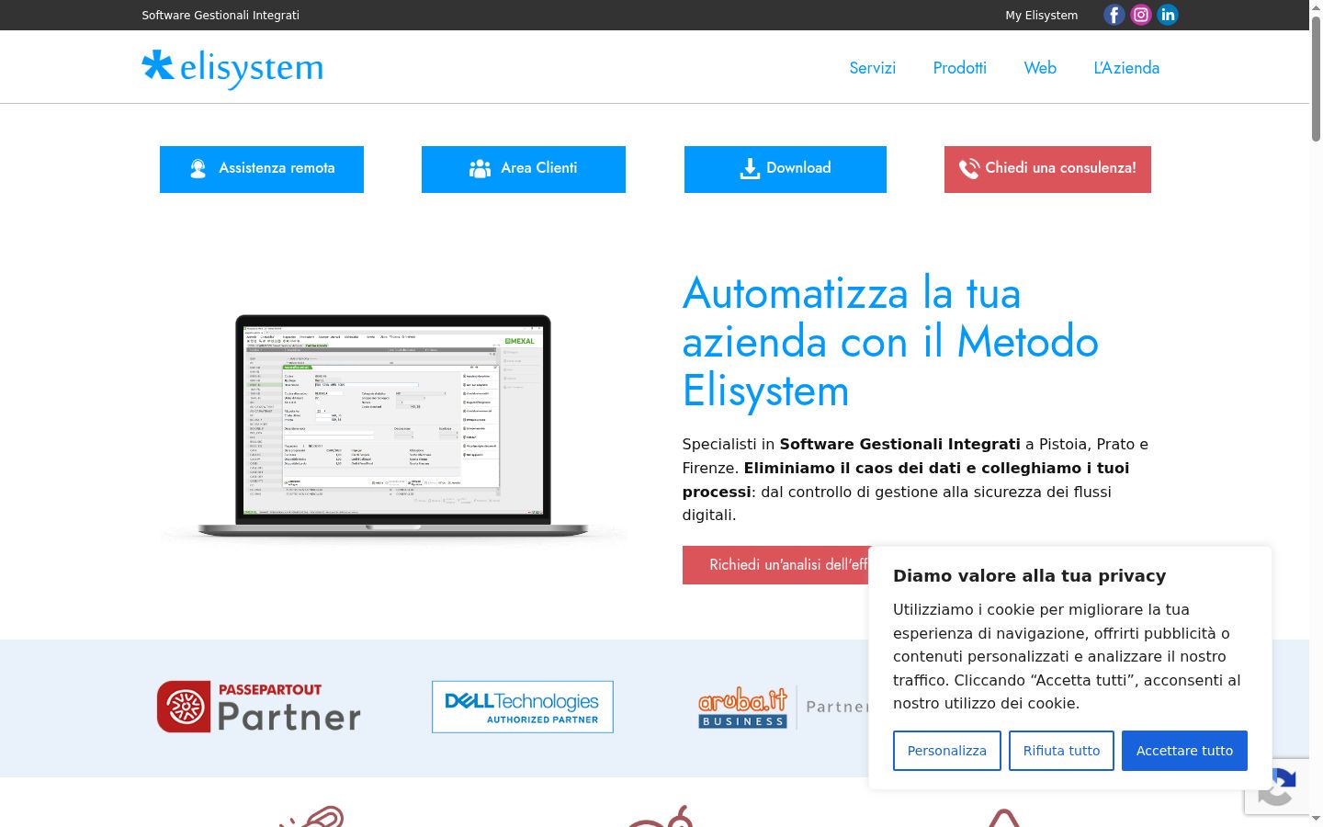Open the Web menu
This screenshot has height=827, width=1323.
click(x=1040, y=68)
